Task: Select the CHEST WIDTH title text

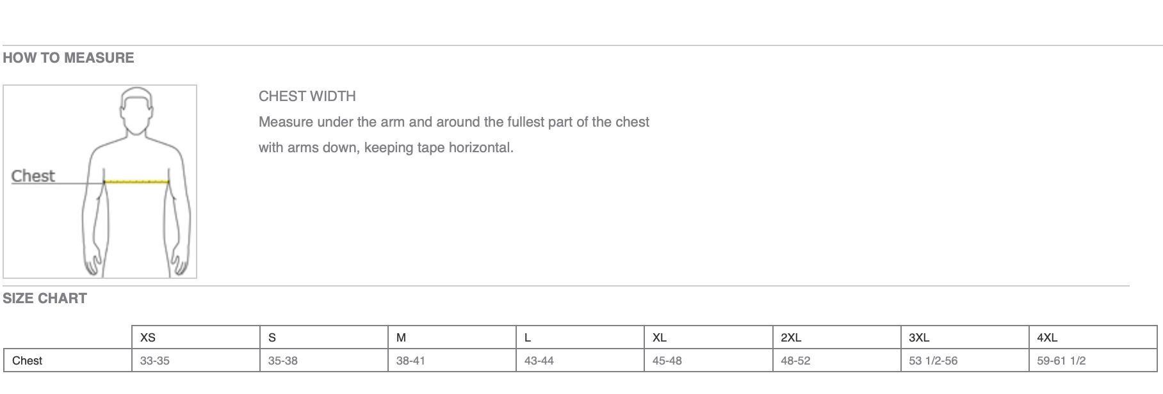Action: coord(307,97)
